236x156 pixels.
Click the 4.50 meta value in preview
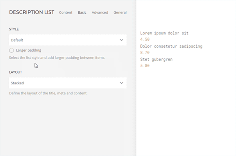pos(145,40)
